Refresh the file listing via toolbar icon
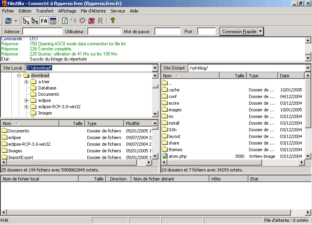 pos(65,21)
